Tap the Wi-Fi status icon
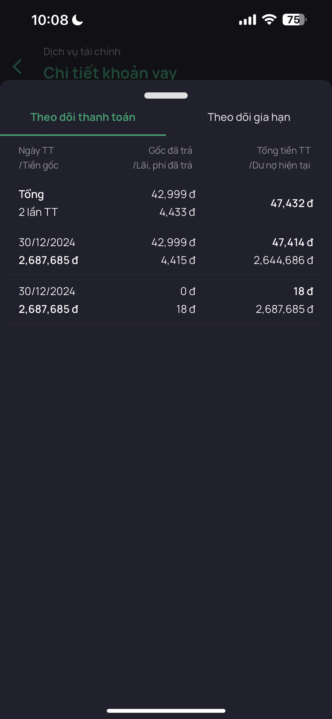Screen dimensions: 332x719 [x=269, y=20]
